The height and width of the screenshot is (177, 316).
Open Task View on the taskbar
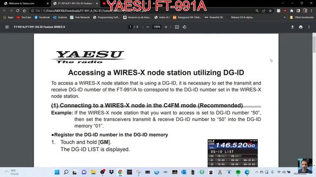click(x=75, y=172)
